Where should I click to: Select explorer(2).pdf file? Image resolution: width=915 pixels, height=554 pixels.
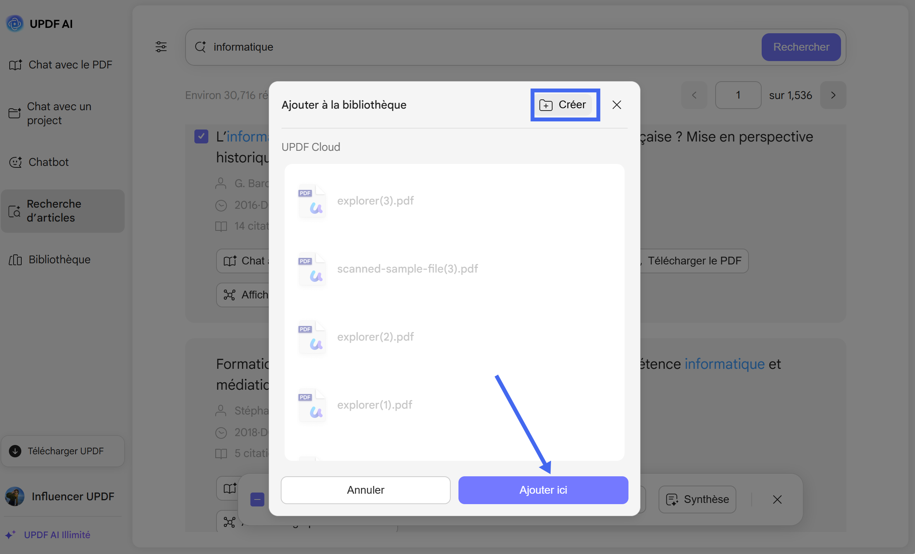tap(454, 337)
